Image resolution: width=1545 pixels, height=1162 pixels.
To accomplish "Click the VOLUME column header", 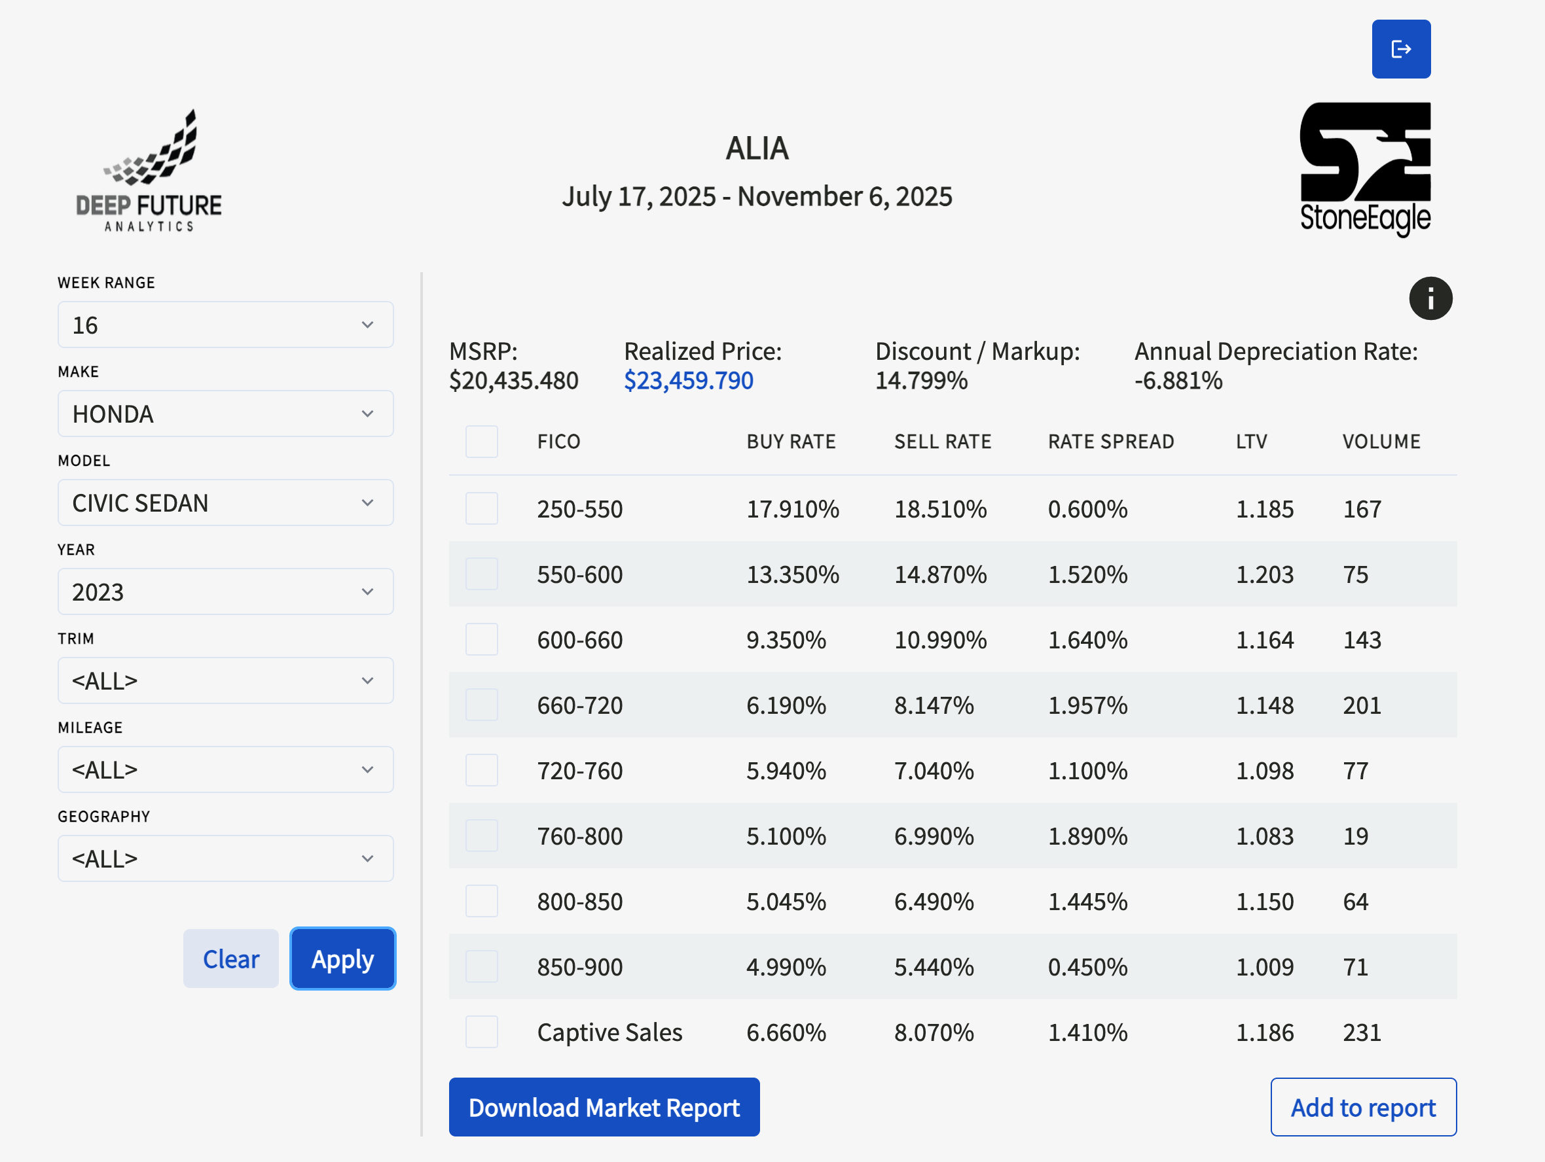I will coord(1381,441).
